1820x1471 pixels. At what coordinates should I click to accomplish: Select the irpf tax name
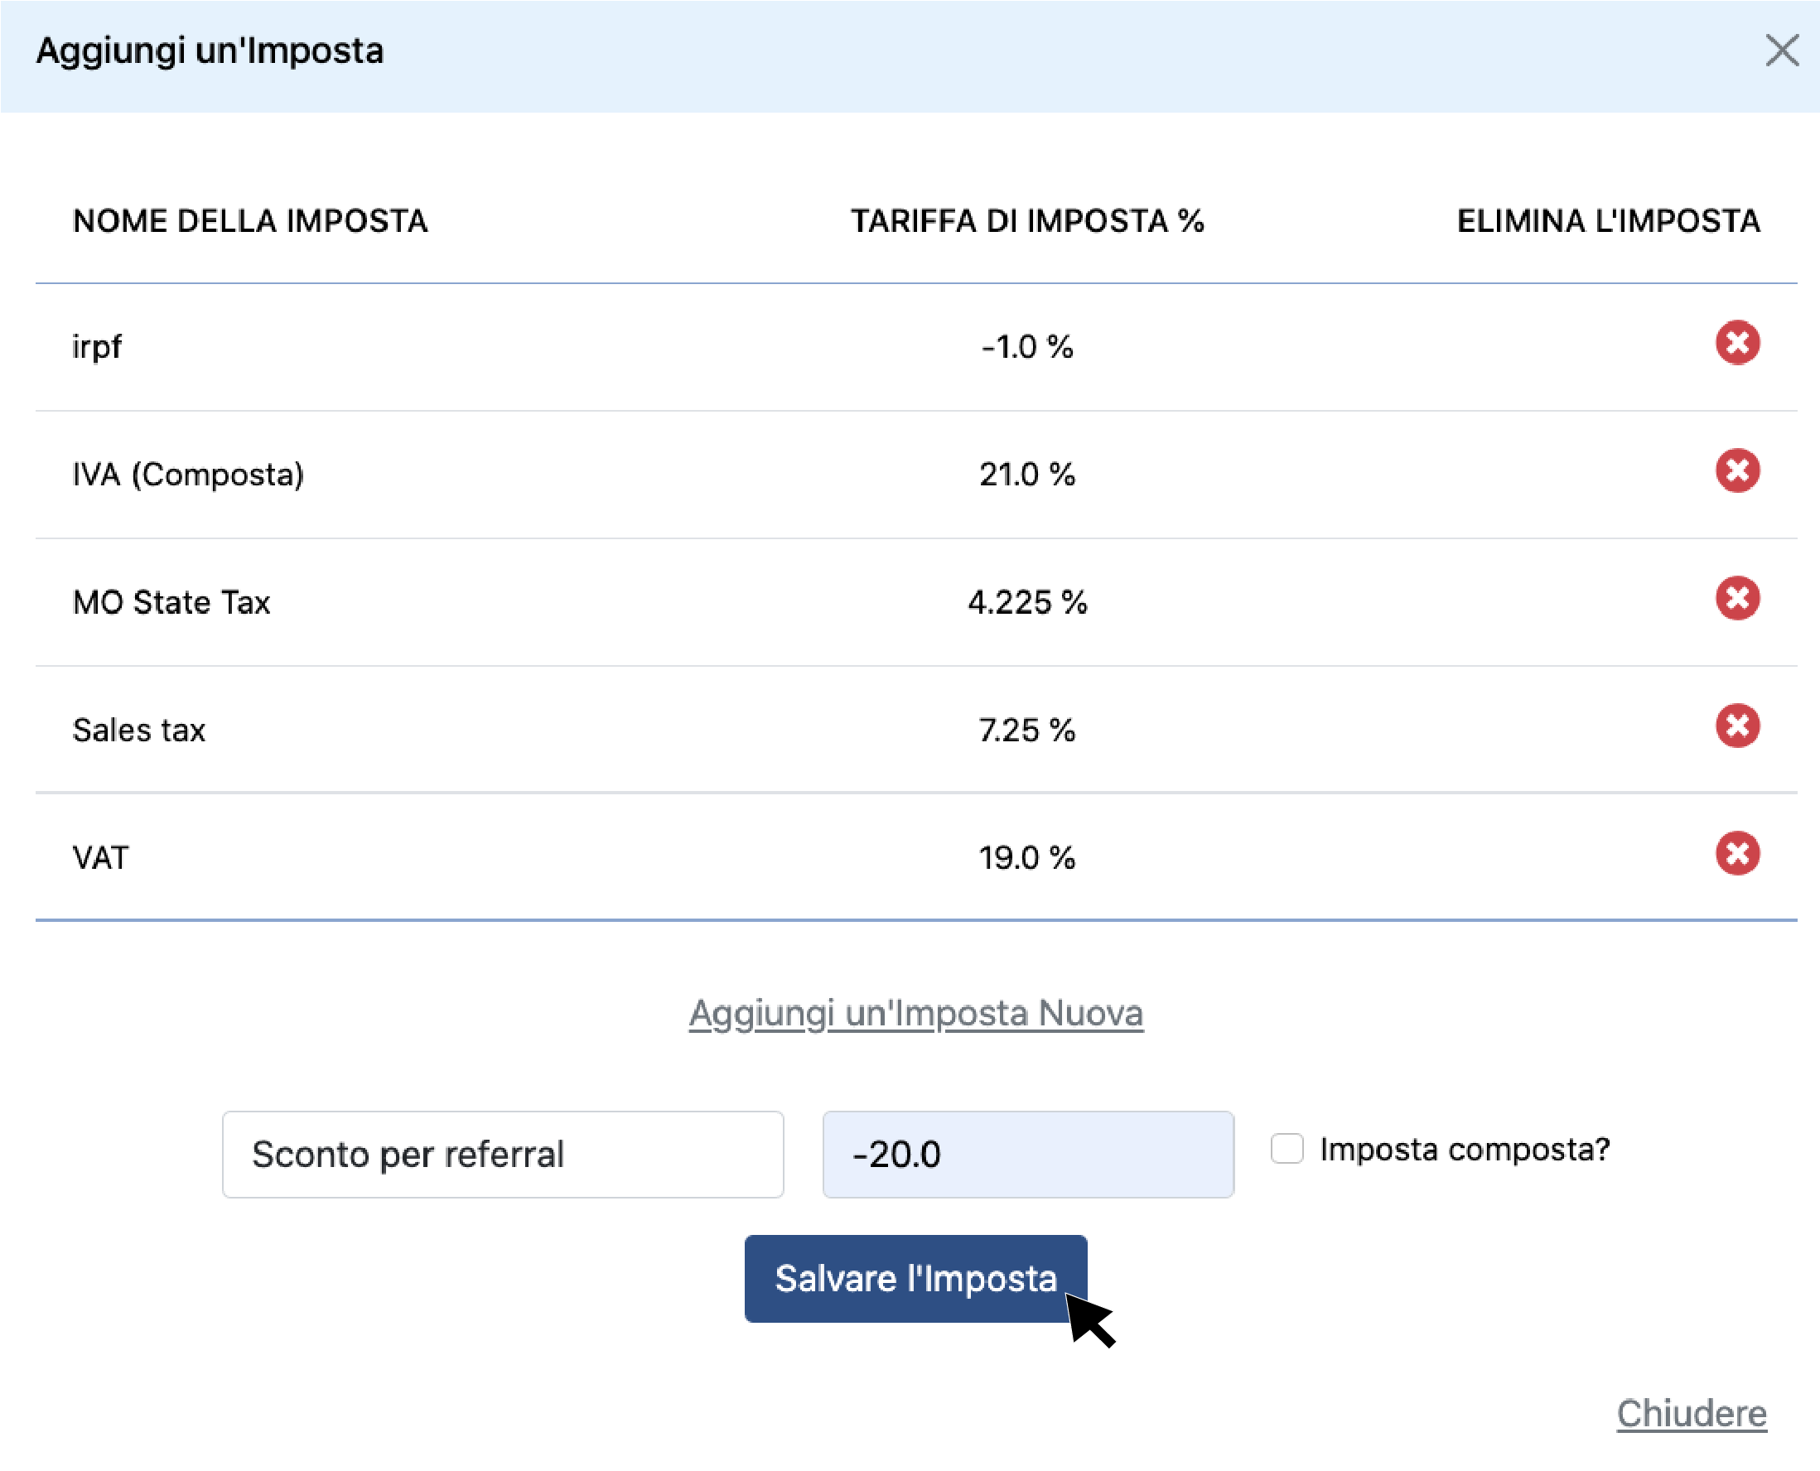tap(97, 347)
